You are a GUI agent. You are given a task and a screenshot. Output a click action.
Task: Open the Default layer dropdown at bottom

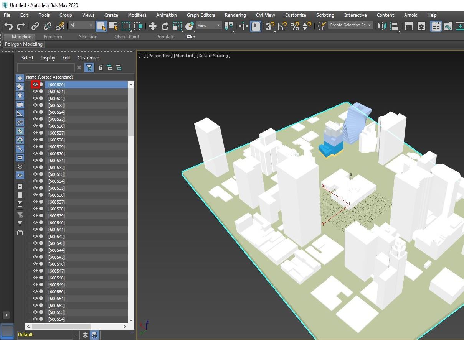point(75,335)
